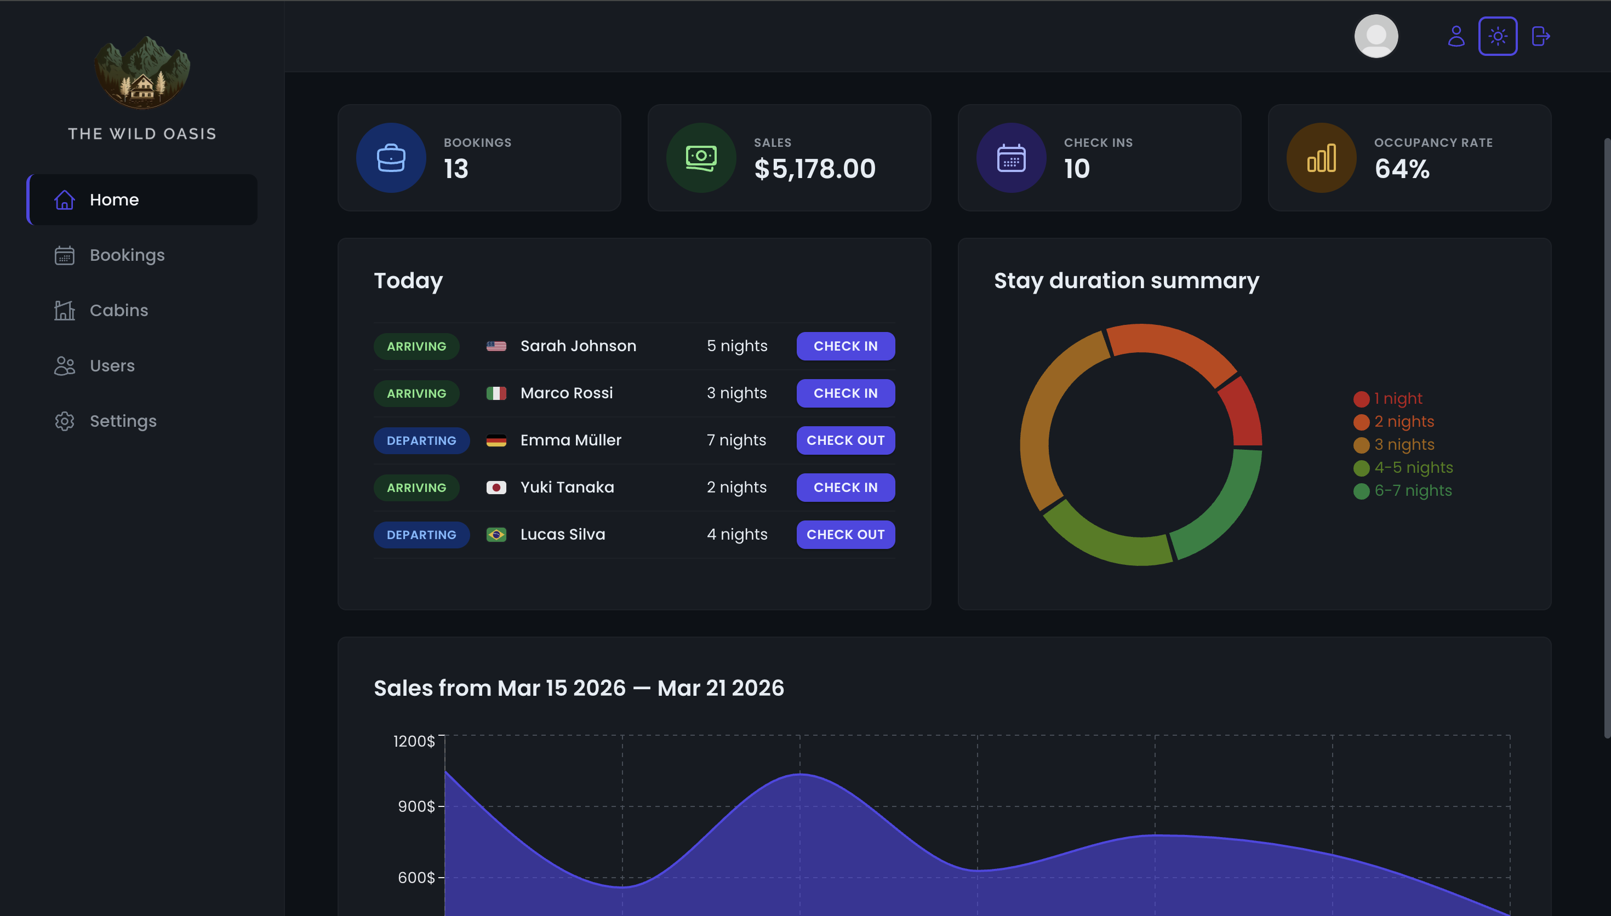Click the Sales banknote icon
This screenshot has height=916, width=1611.
[x=701, y=158]
